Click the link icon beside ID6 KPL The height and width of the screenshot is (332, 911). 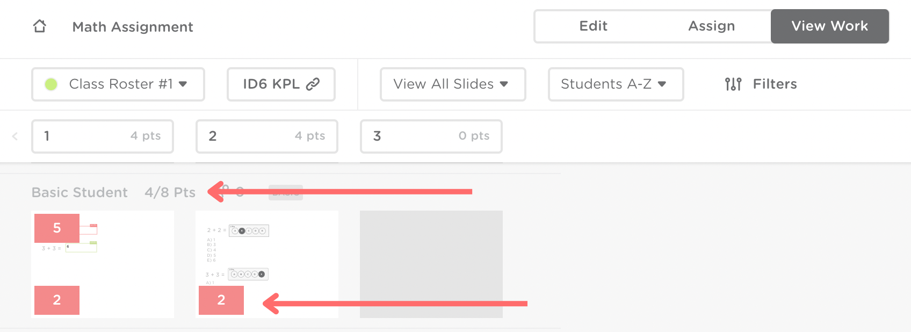(x=313, y=84)
